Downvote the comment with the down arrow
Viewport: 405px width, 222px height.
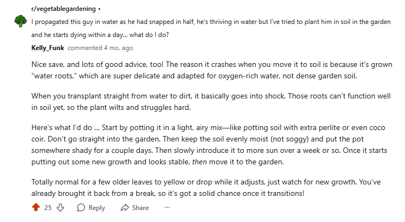coord(61,207)
